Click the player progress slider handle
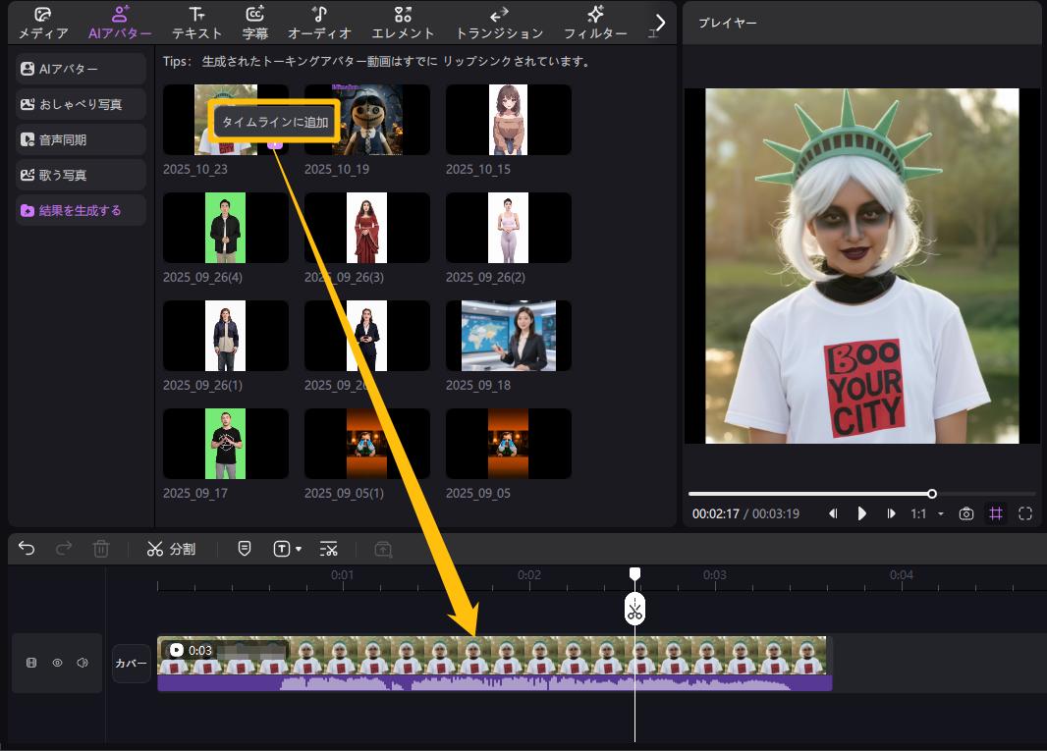This screenshot has width=1047, height=751. (x=932, y=494)
